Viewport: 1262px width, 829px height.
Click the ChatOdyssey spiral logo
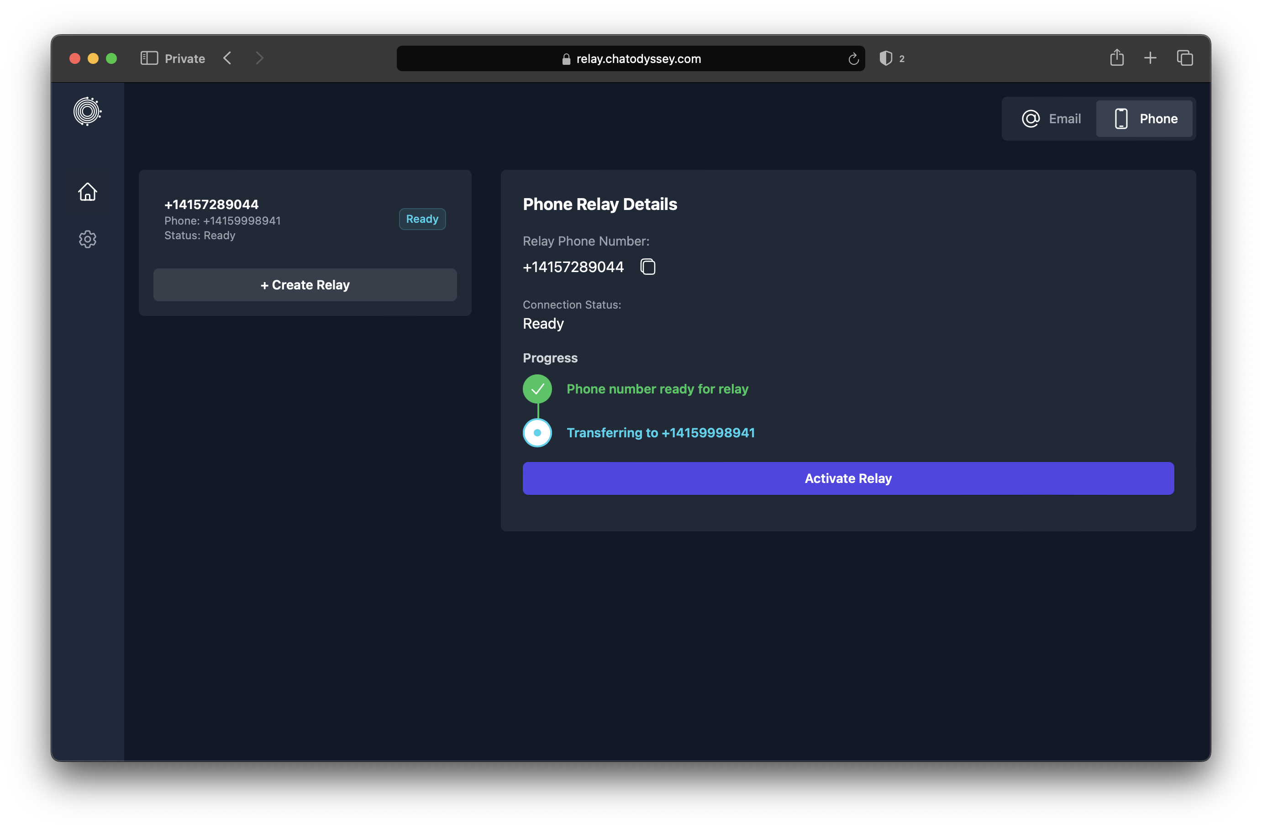pos(88,111)
